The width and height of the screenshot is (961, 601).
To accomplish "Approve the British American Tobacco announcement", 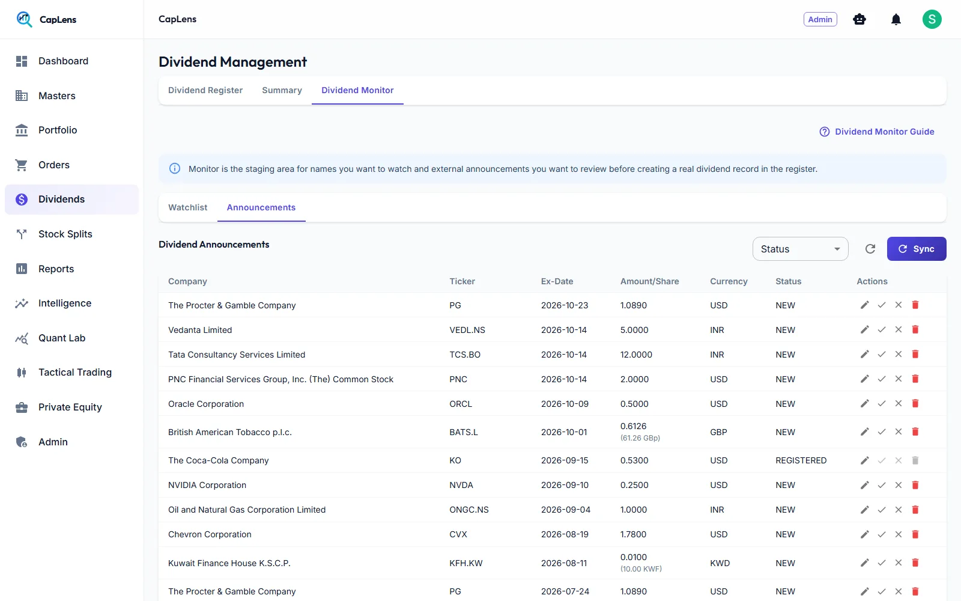I will [882, 432].
